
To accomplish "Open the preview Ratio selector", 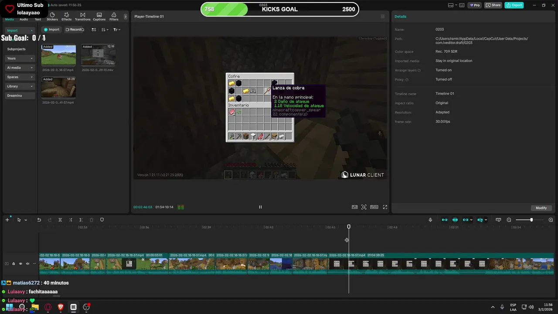I will 374,207.
